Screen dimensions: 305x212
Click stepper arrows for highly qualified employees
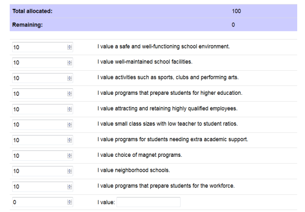pyautogui.click(x=69, y=109)
